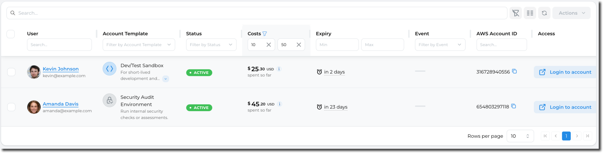Click the refresh table icon
Screen dimensions: 603x153
[544, 13]
